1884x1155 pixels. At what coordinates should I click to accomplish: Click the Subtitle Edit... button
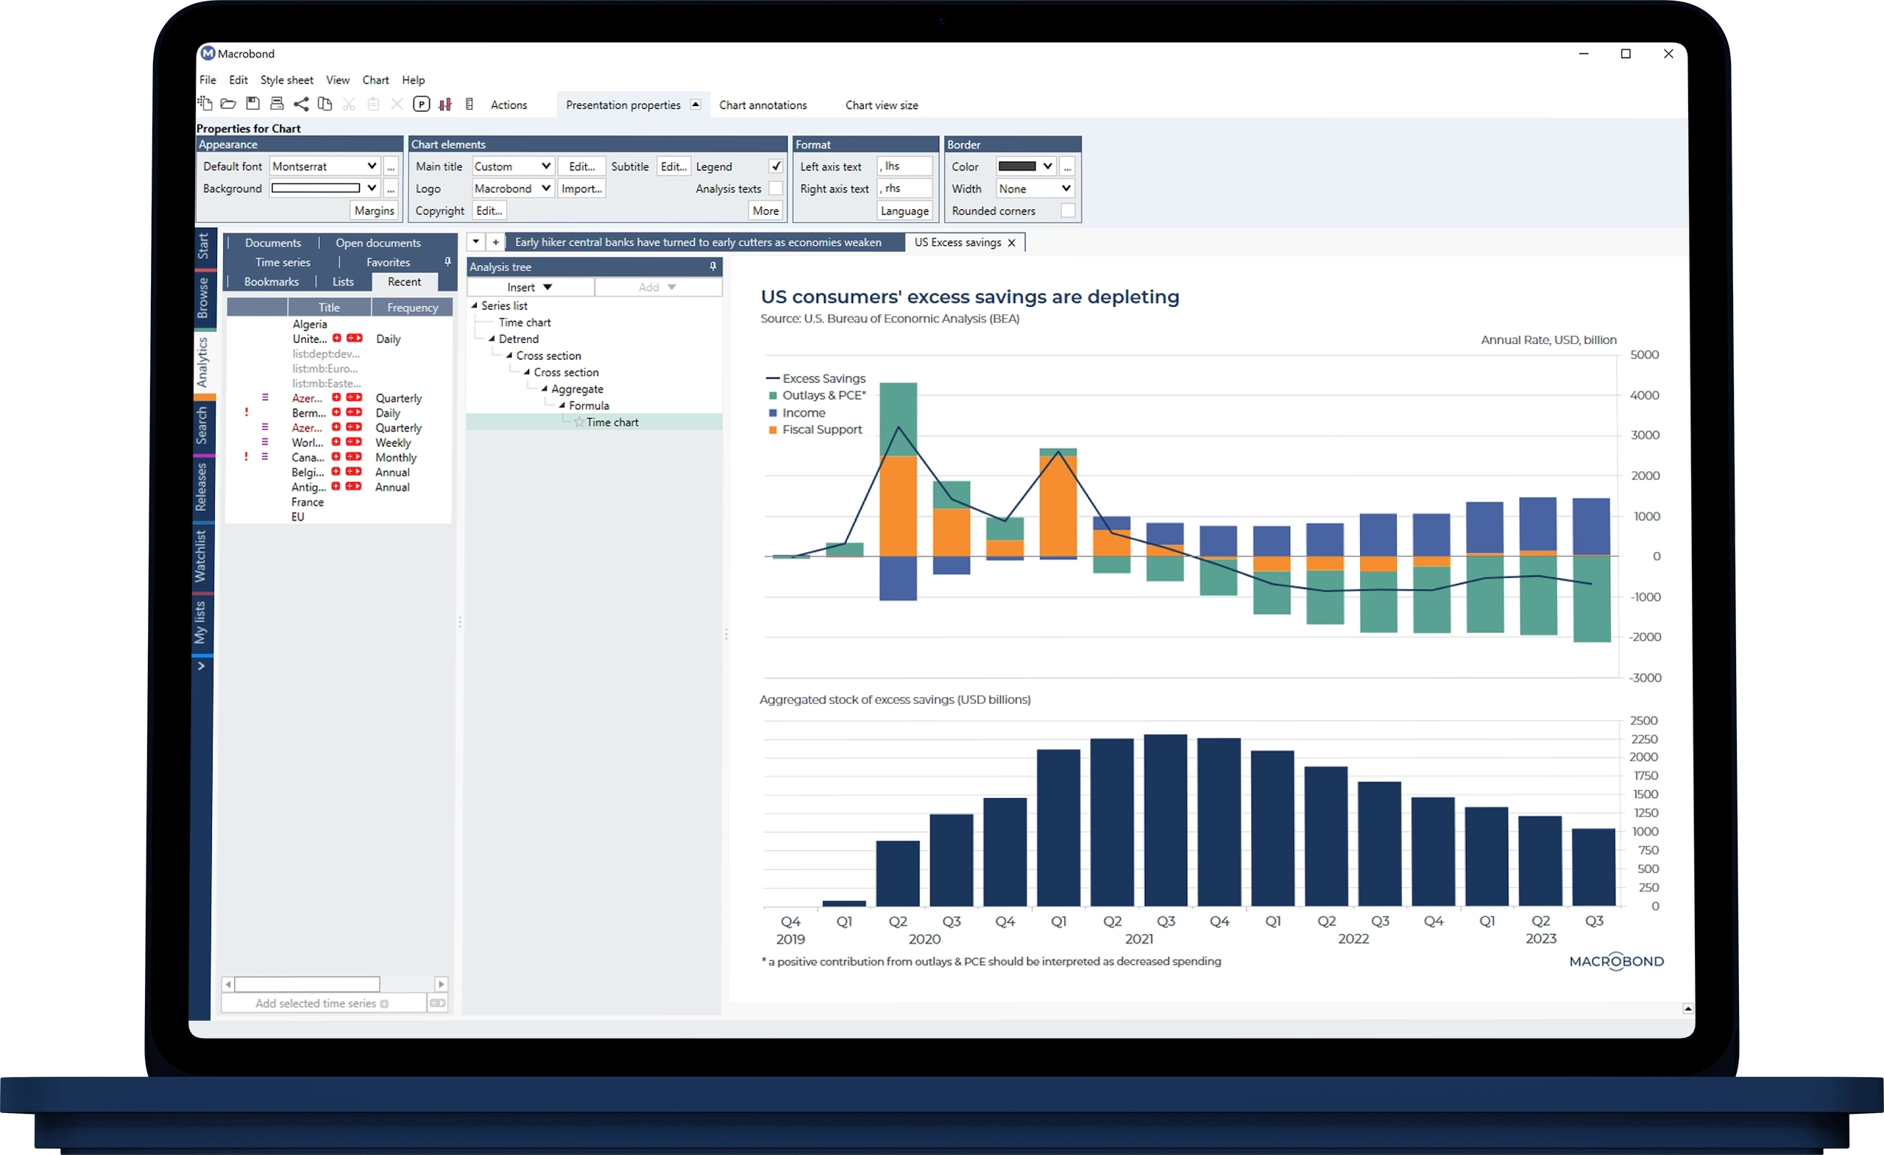tap(673, 166)
